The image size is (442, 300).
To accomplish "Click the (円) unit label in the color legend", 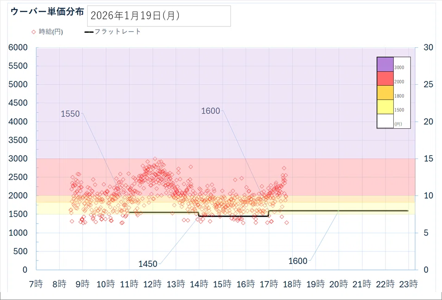I will coord(398,124).
